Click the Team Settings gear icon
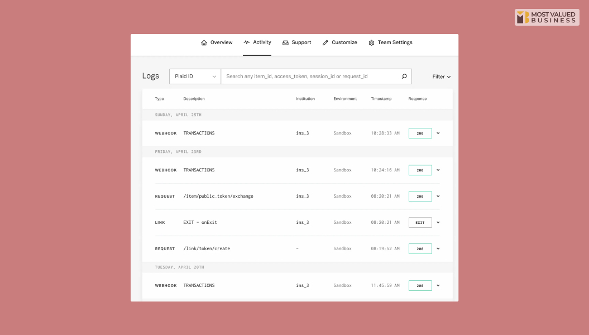This screenshot has height=335, width=589. point(371,43)
